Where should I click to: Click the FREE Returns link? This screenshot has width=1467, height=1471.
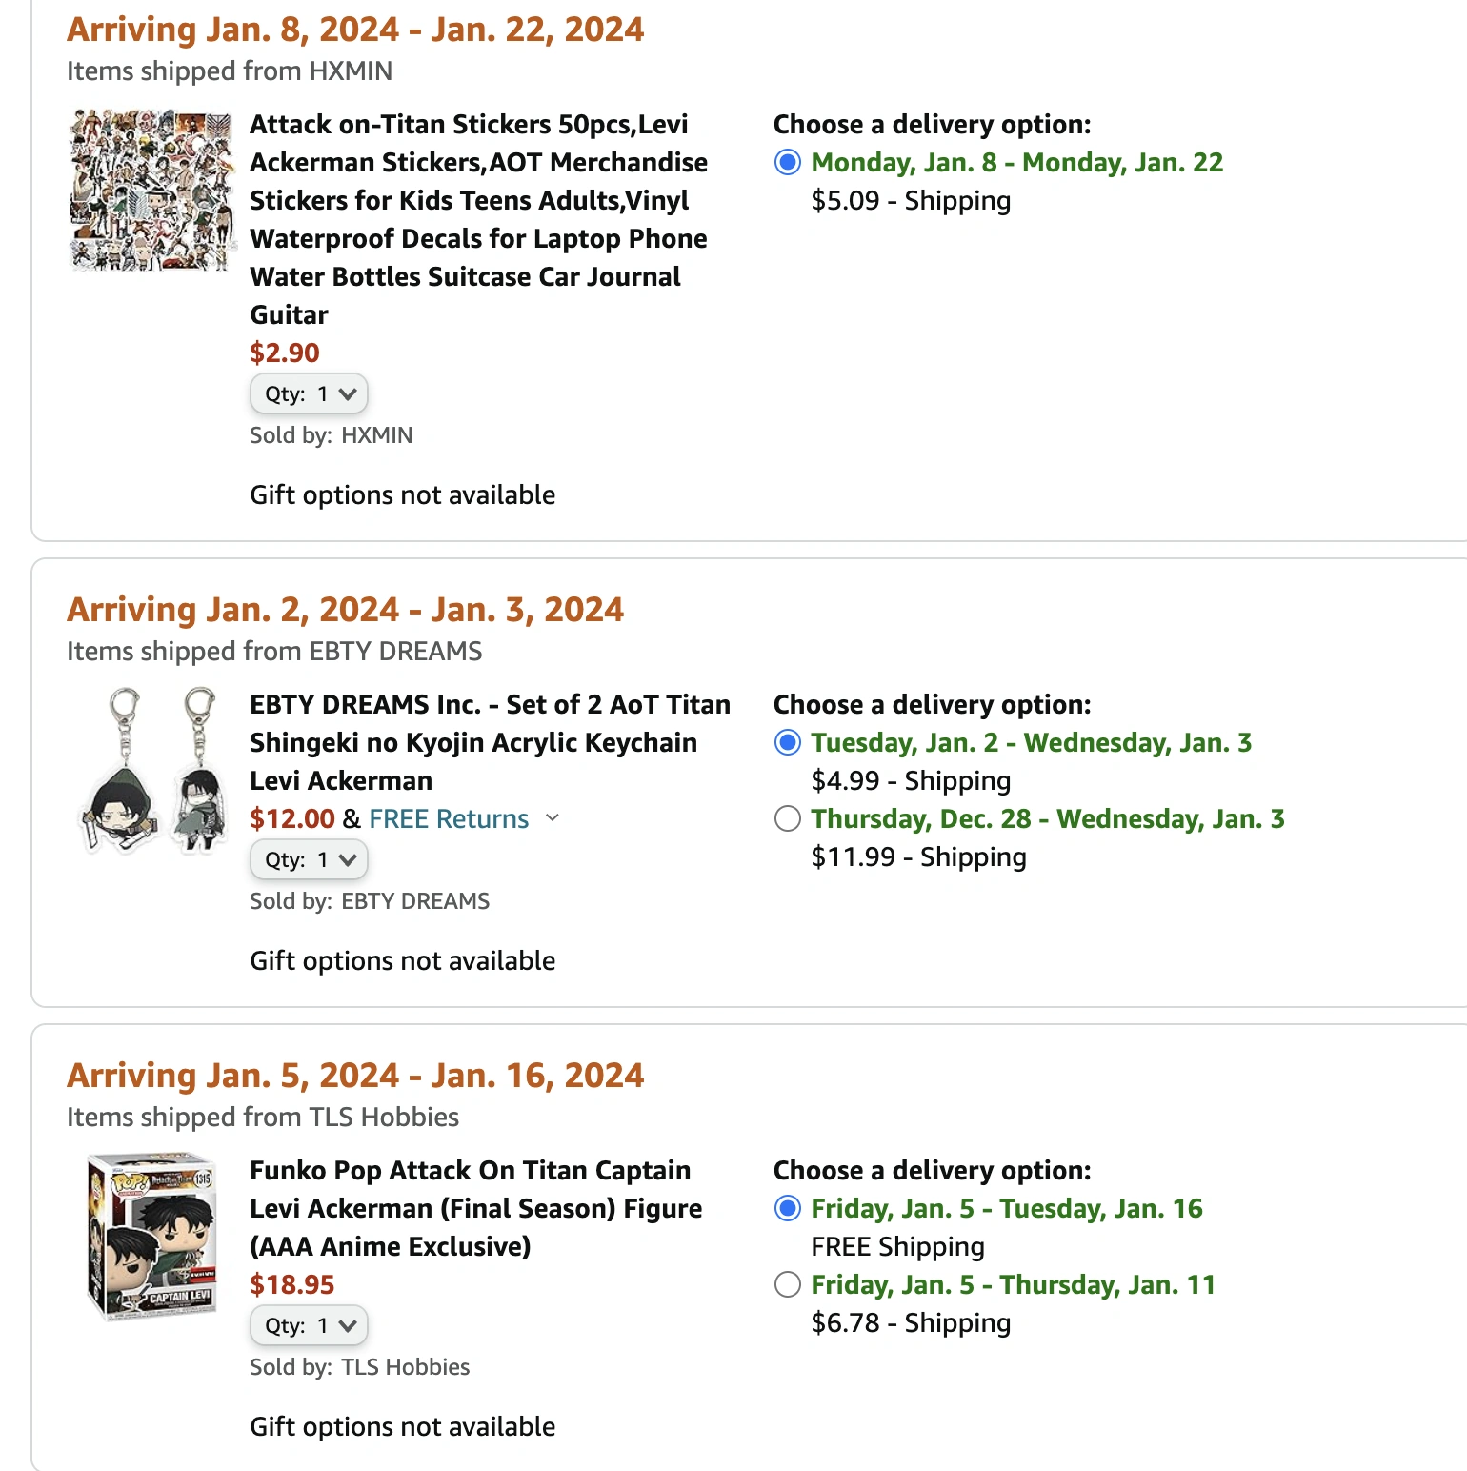pyautogui.click(x=449, y=819)
